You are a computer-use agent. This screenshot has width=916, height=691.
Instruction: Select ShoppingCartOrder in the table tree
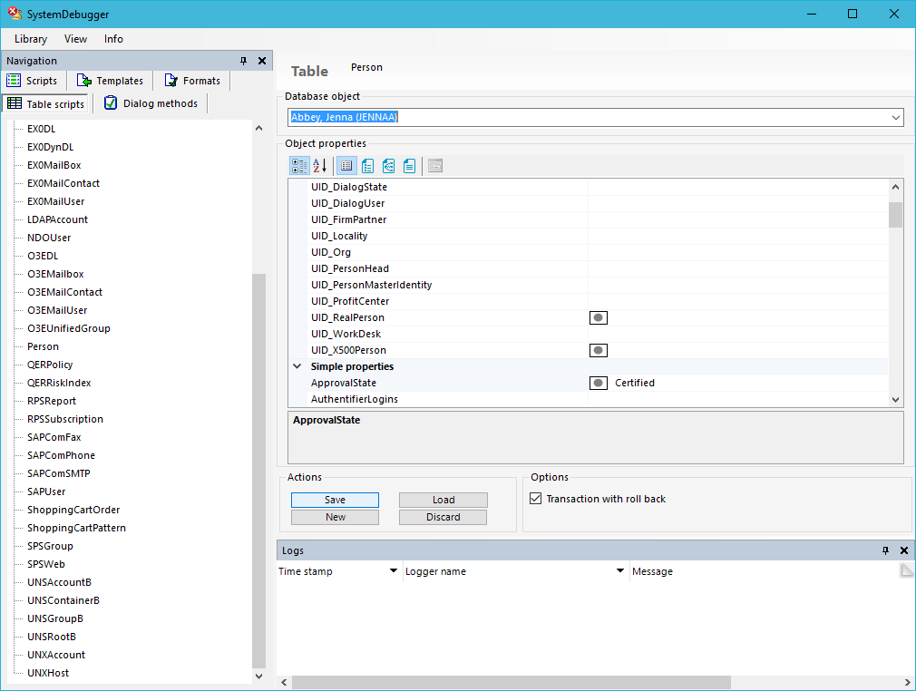[73, 510]
